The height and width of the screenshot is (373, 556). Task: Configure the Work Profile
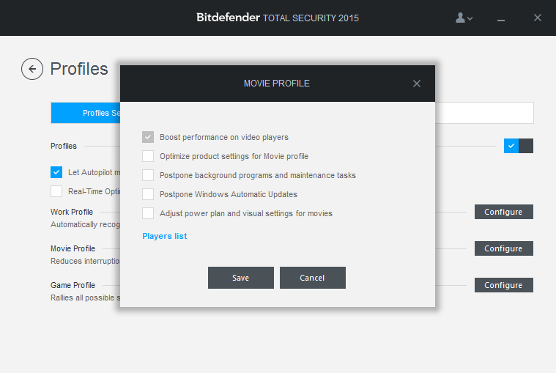[504, 212]
